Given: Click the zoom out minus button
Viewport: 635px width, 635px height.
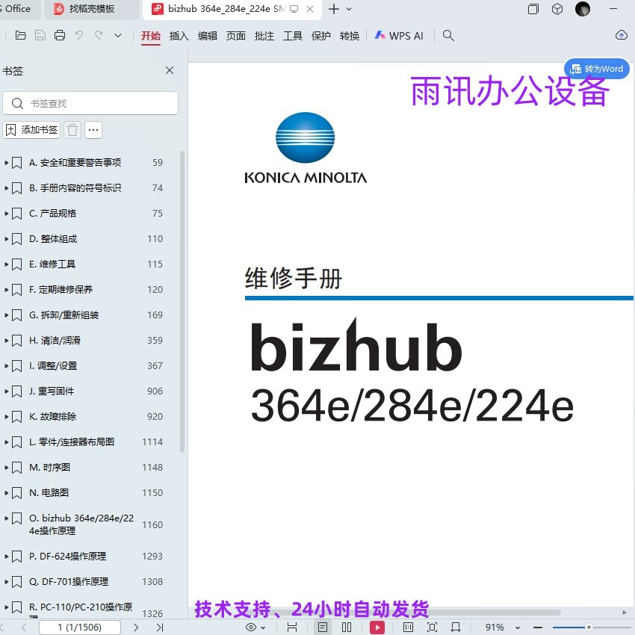Looking at the screenshot, I should click(538, 628).
